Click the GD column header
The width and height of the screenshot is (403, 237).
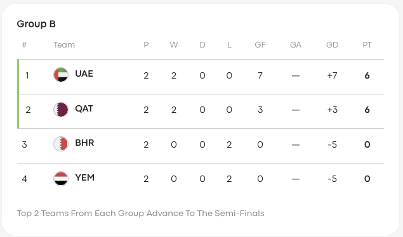tap(332, 45)
